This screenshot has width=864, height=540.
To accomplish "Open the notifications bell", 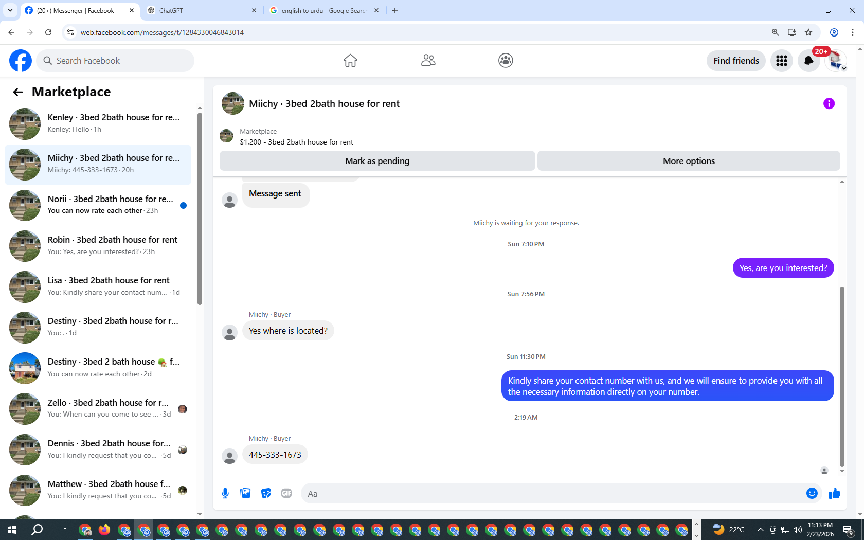I will [809, 61].
